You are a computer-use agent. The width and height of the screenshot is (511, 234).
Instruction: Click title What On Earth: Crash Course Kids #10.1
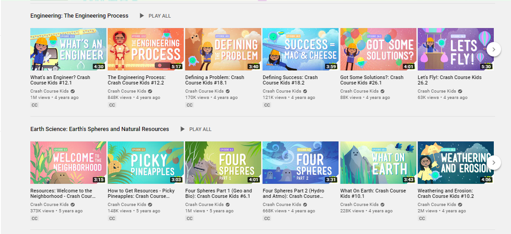pyautogui.click(x=373, y=193)
